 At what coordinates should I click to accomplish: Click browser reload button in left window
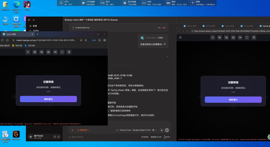pyautogui.click(x=2, y=40)
